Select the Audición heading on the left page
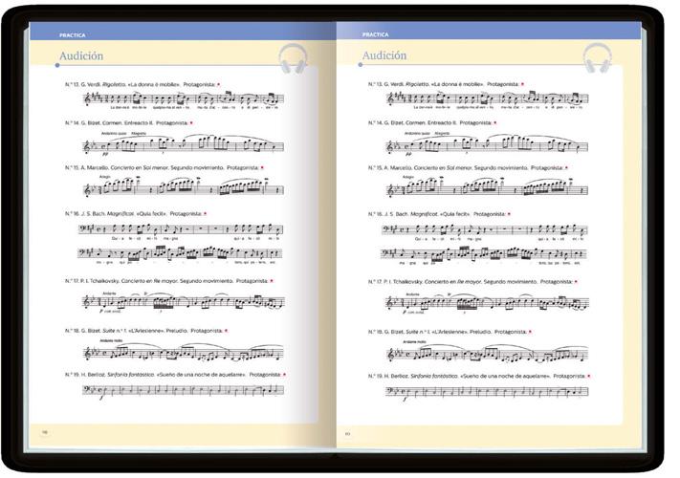 pyautogui.click(x=81, y=55)
